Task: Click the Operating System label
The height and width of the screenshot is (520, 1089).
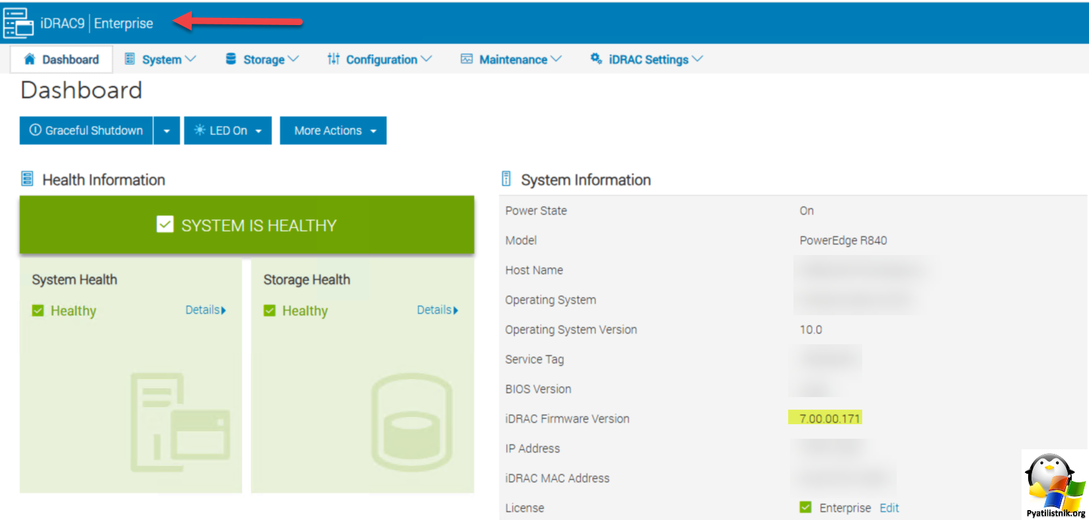Action: coord(551,300)
